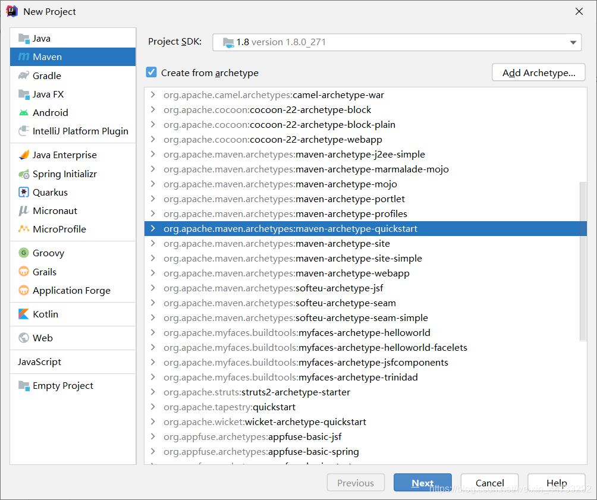The width and height of the screenshot is (597, 500).
Task: Select maven-archetype-site archetype
Action: 366,243
